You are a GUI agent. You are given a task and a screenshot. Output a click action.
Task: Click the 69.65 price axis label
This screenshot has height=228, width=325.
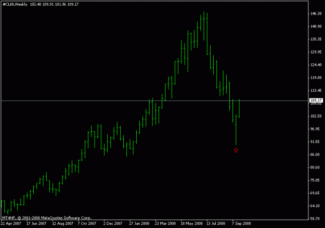315,193
